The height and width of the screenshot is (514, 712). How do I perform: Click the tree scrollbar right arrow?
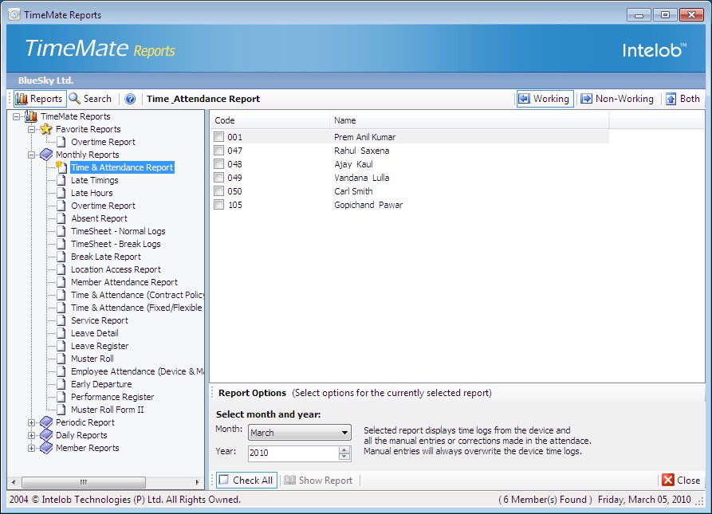point(197,482)
